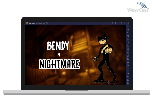Take a screenshot with the capture icon
The image size is (152, 104).
click(128, 53)
